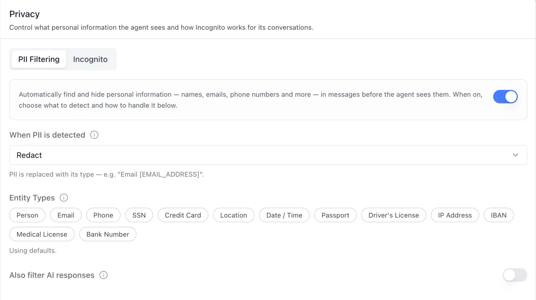Click info icon beside Also filter AI responses

tap(103, 275)
